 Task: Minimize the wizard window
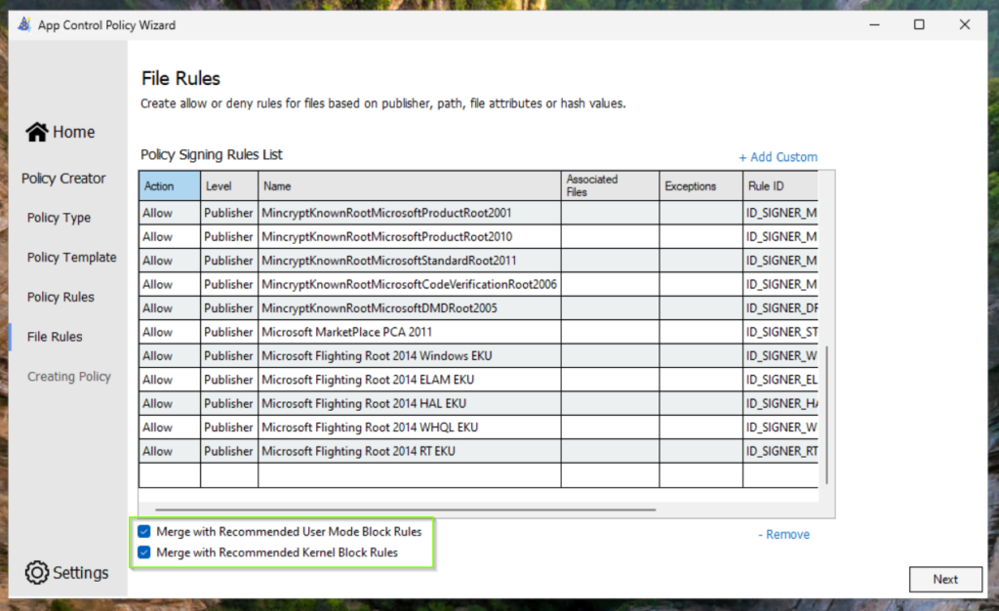tap(873, 24)
